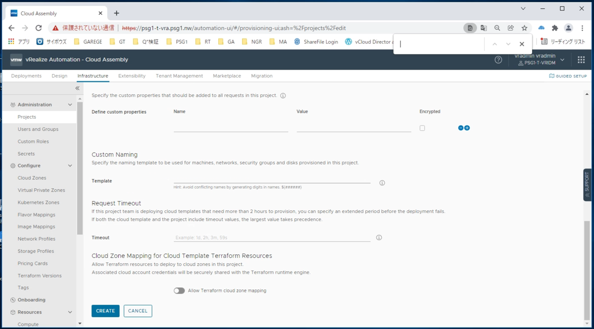The image size is (594, 329).
Task: Open the GAREGE bookmark folder
Action: click(x=88, y=42)
